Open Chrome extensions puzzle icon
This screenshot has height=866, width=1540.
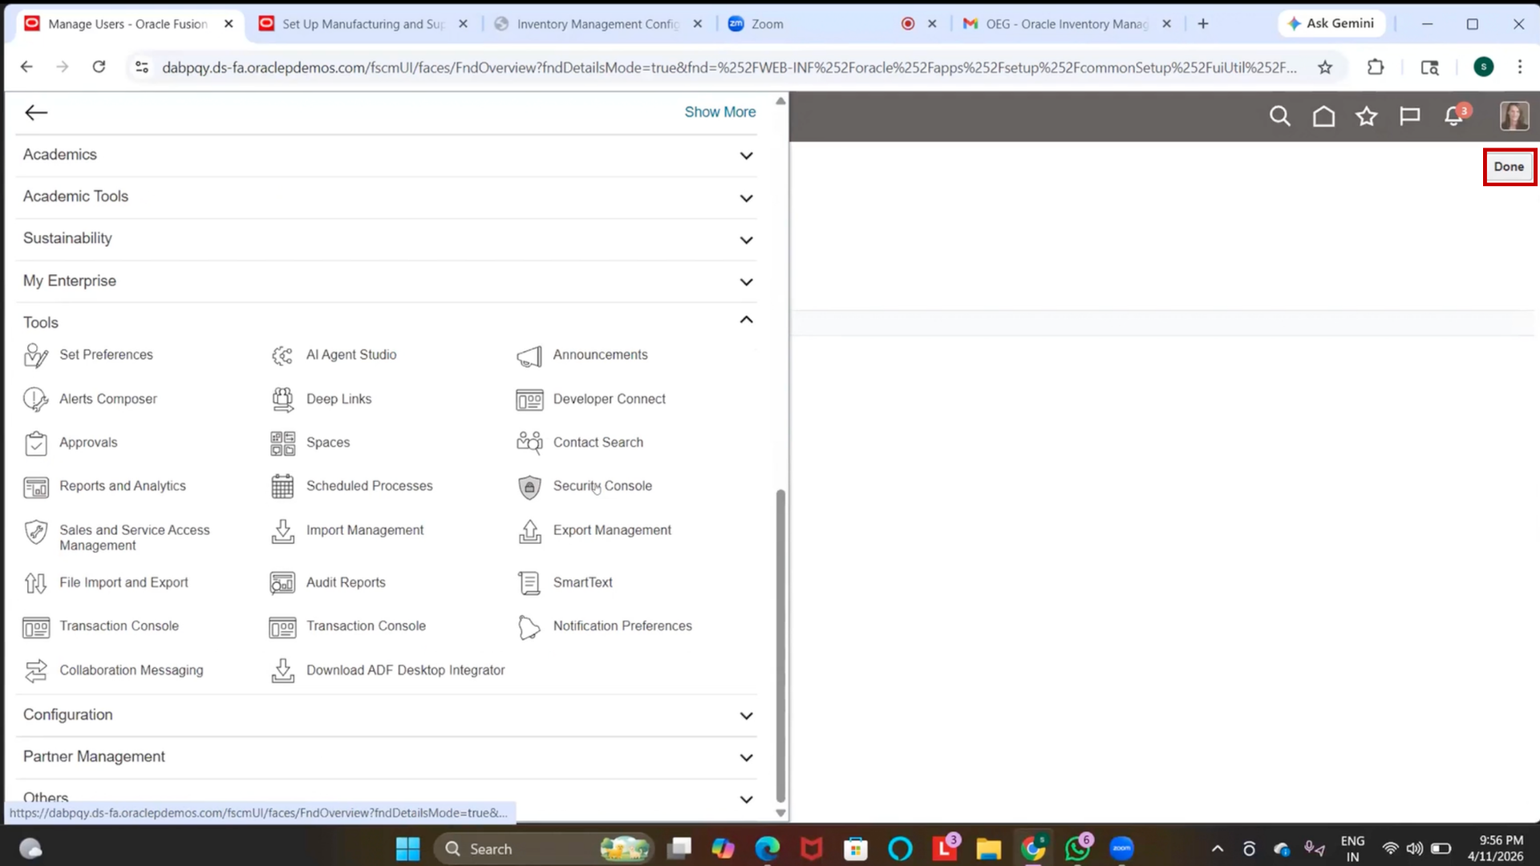1376,67
